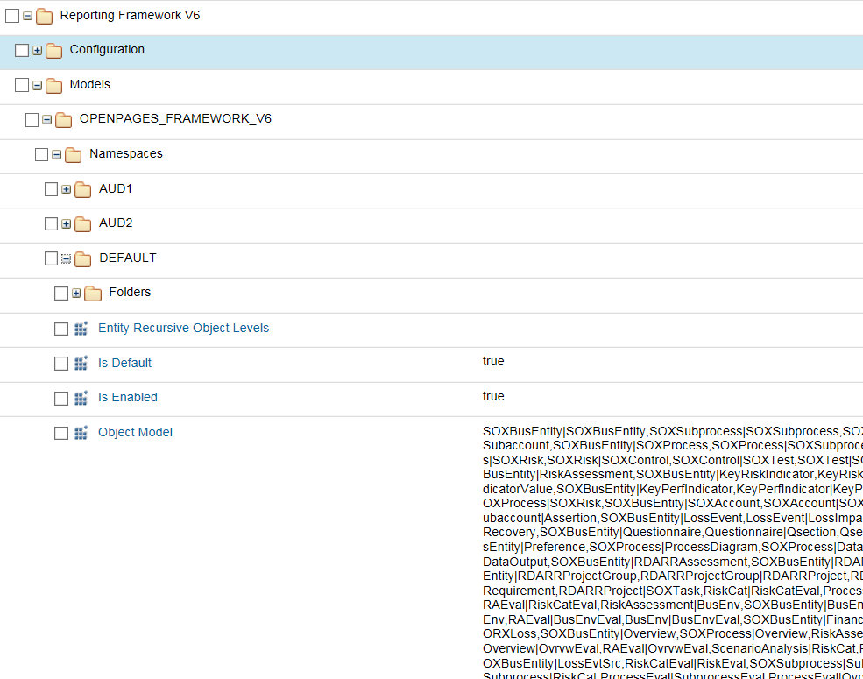863x679 pixels.
Task: Collapse the Namespaces node
Action: pyautogui.click(x=56, y=154)
